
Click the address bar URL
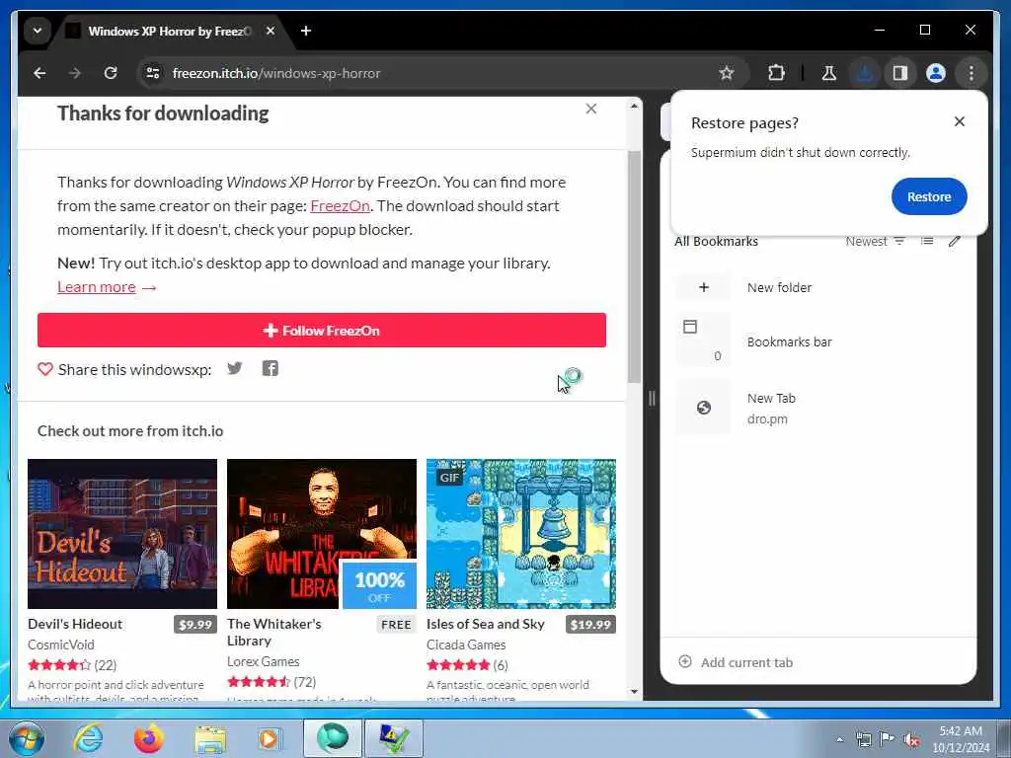pyautogui.click(x=276, y=73)
